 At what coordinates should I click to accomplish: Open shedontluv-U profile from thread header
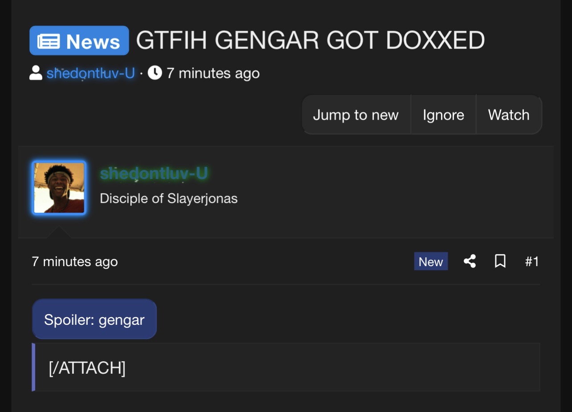91,73
